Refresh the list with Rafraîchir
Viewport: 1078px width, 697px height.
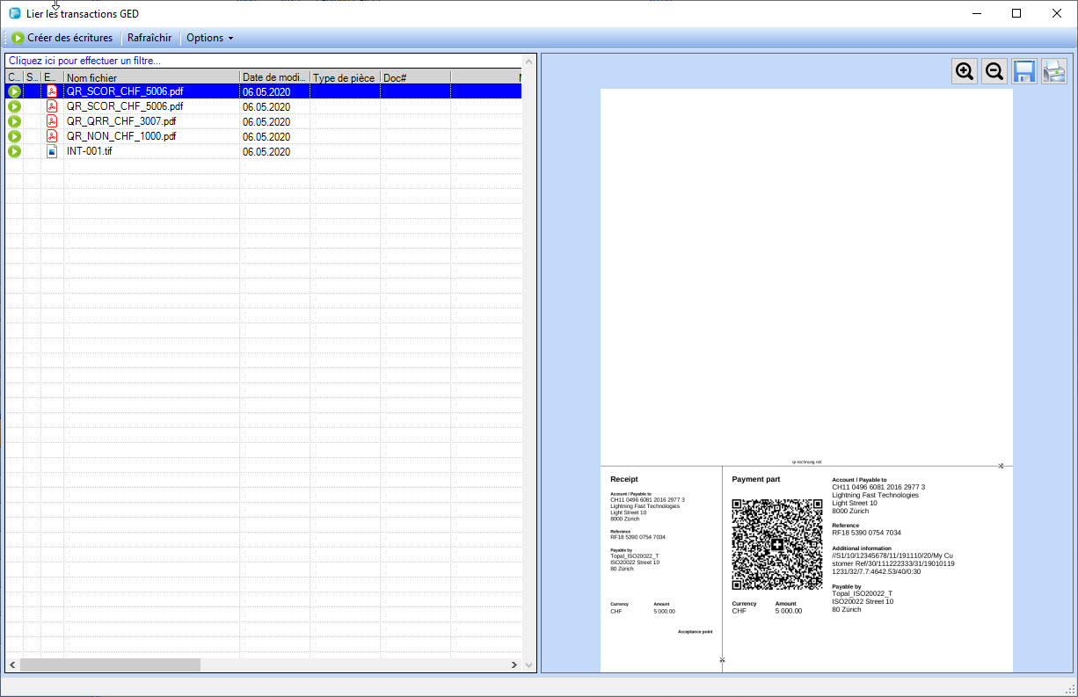tap(149, 38)
